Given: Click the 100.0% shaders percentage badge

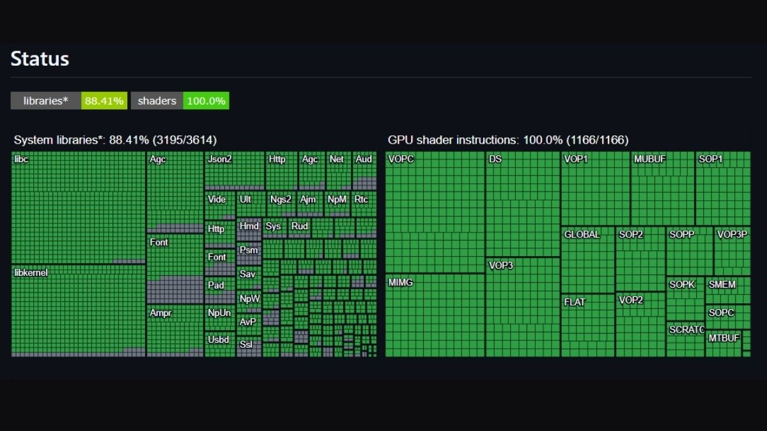Looking at the screenshot, I should (x=206, y=101).
